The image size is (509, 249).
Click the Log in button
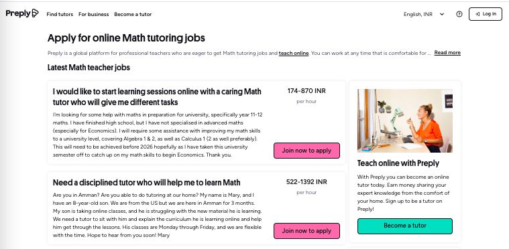click(486, 14)
